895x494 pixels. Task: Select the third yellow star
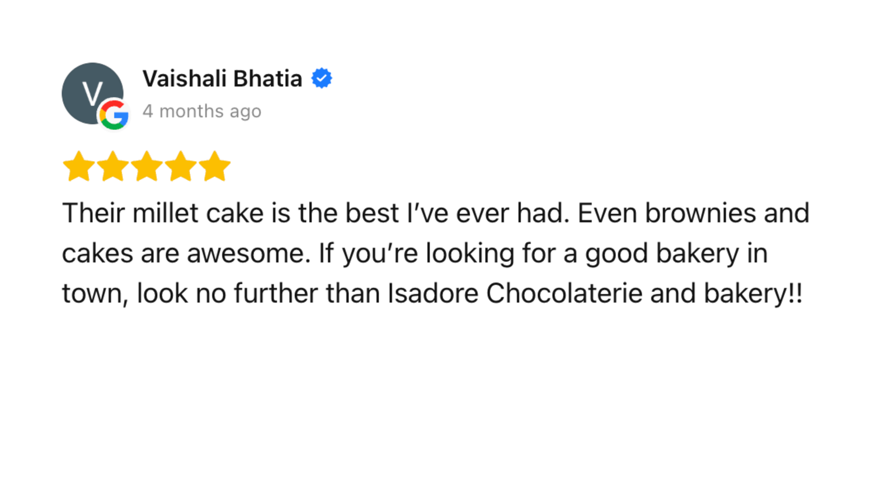(147, 166)
